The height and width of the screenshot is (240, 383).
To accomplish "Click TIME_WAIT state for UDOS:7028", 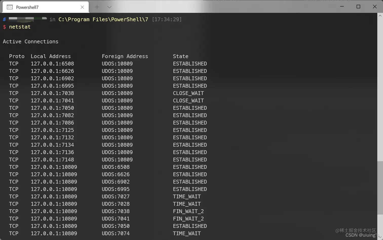I will [x=187, y=204].
